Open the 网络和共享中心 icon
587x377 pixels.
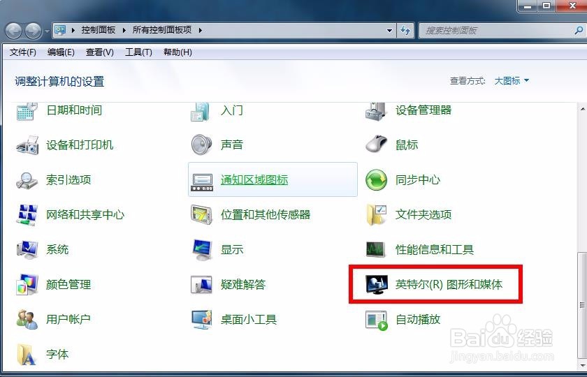(x=27, y=215)
